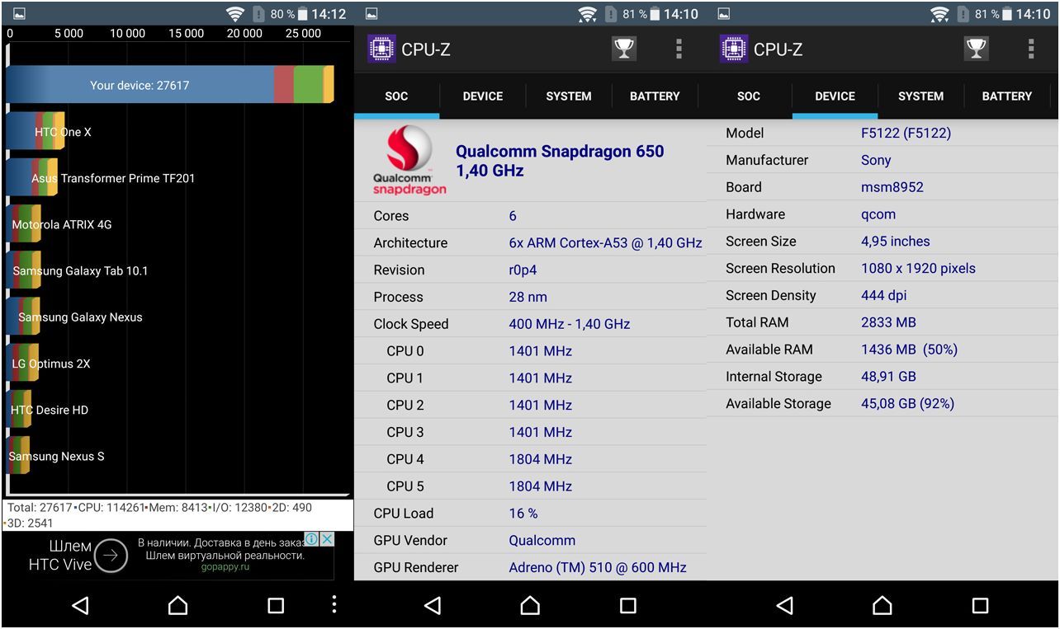The width and height of the screenshot is (1060, 629).
Task: Open the overflow menu on the Sony device screen
Action: coord(1030,49)
